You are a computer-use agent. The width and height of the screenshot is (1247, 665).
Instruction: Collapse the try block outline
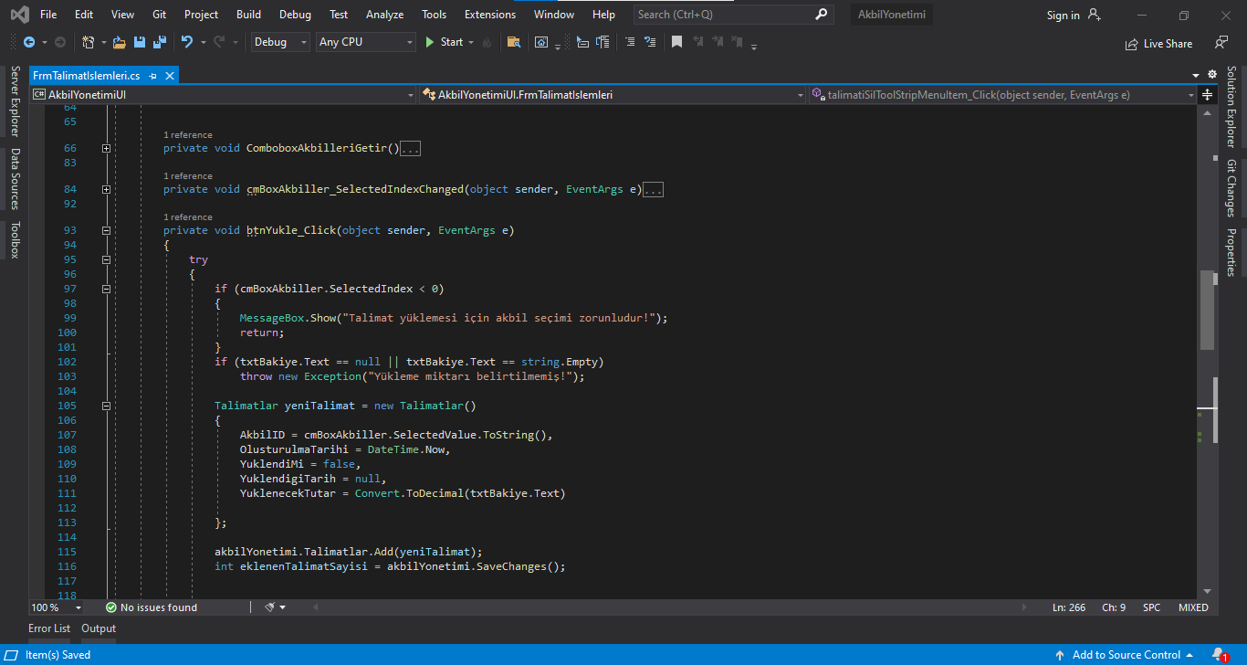(107, 259)
